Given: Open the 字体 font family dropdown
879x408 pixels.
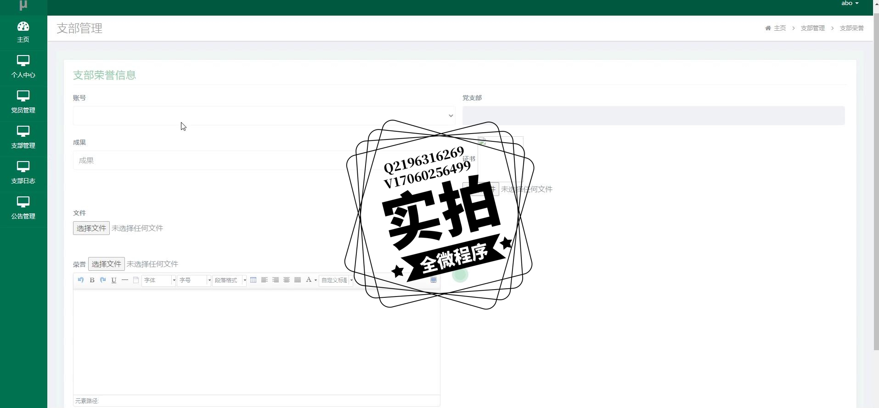Looking at the screenshot, I should pyautogui.click(x=159, y=280).
